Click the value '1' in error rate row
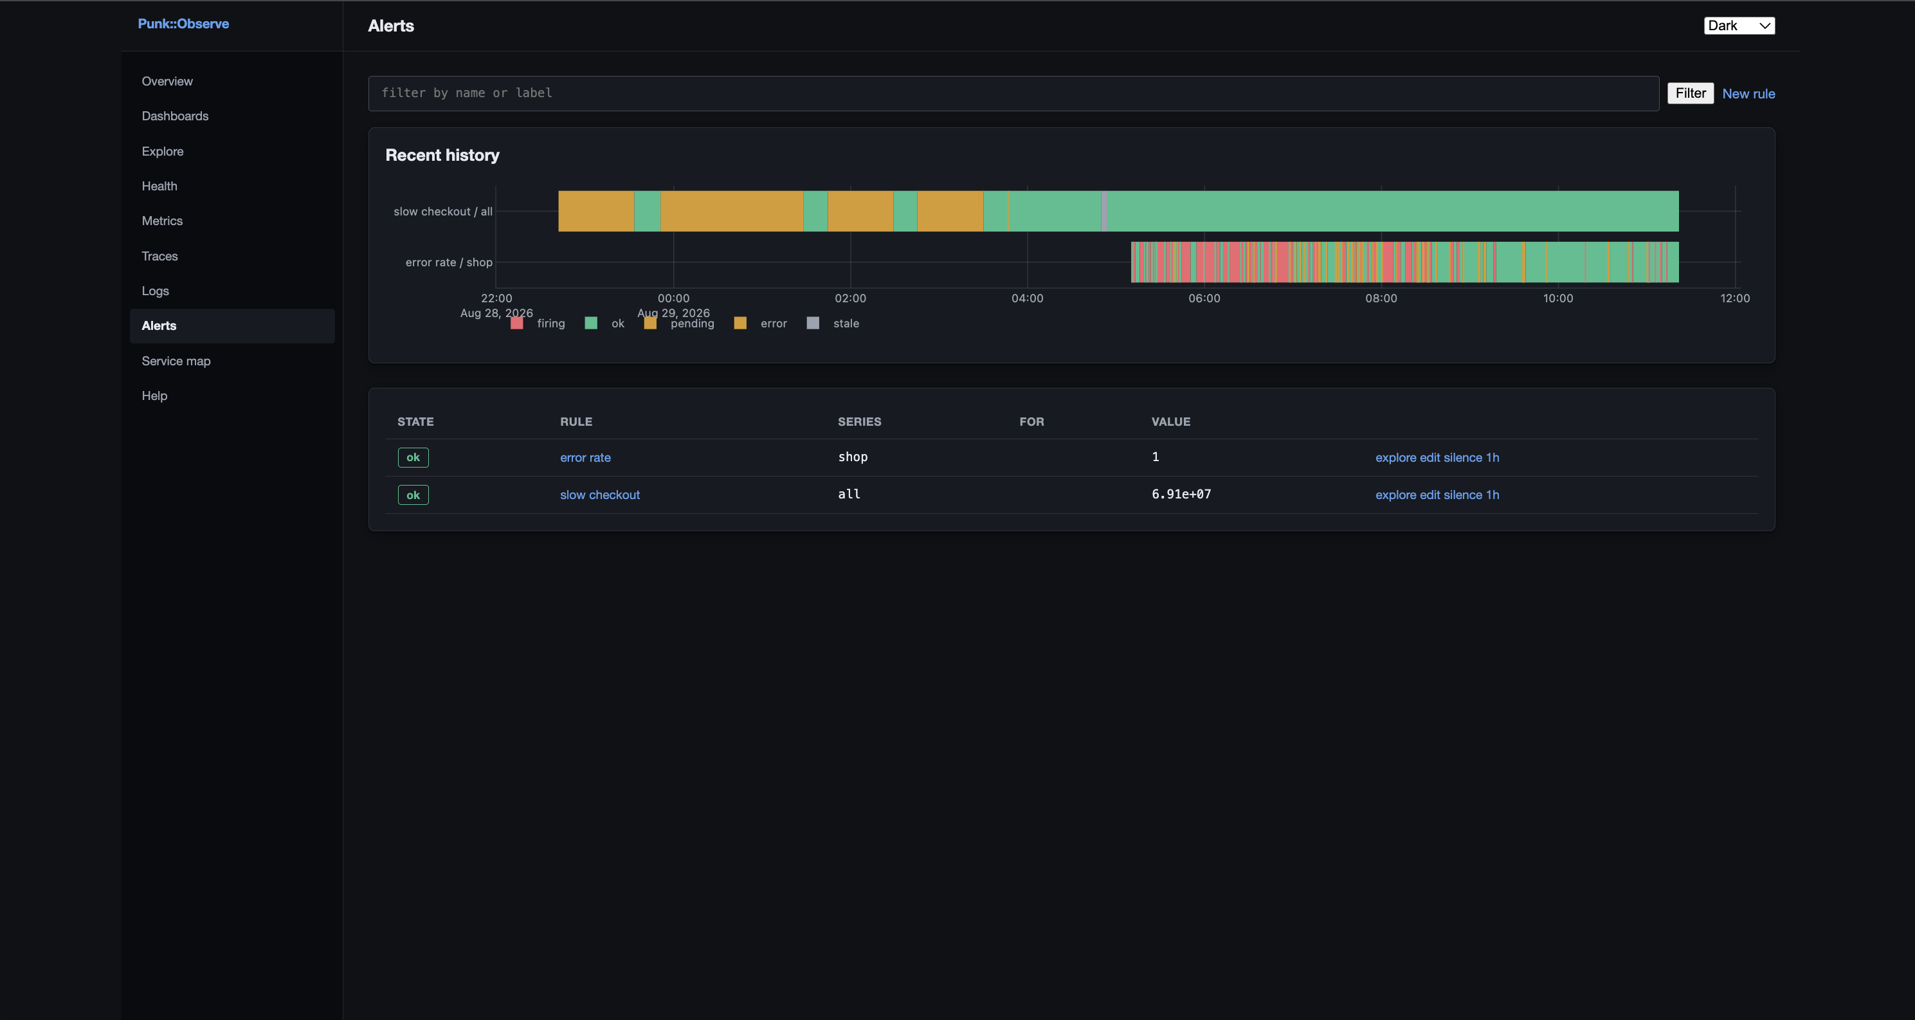 (1156, 457)
